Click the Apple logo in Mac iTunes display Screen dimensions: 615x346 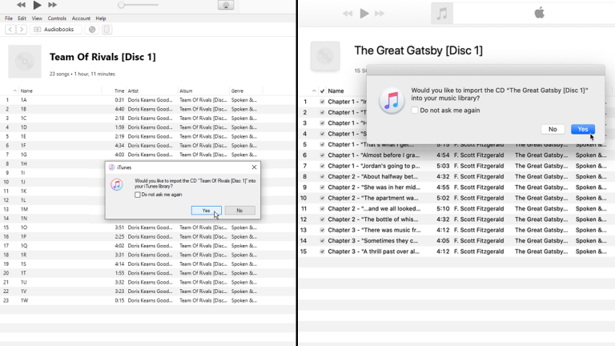point(540,13)
